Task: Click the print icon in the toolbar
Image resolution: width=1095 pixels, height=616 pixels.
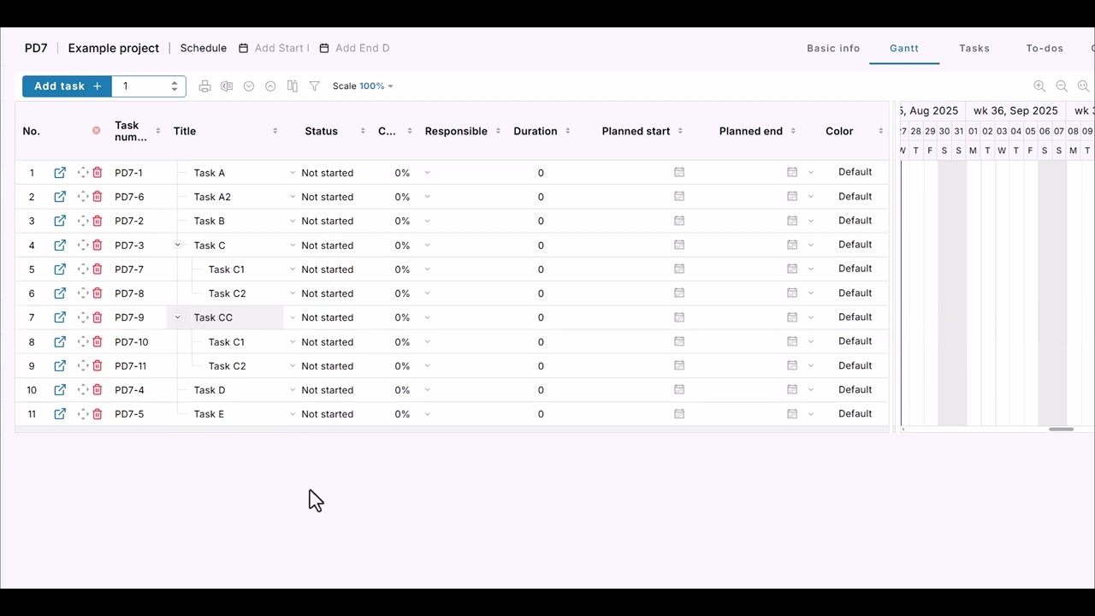Action: click(204, 86)
